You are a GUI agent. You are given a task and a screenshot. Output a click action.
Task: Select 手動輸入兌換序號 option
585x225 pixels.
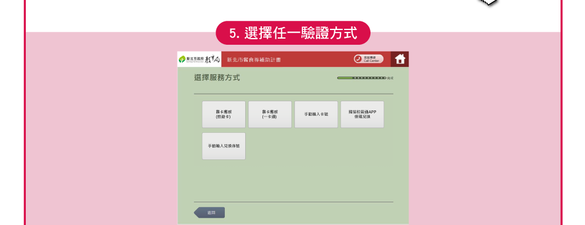tap(224, 146)
